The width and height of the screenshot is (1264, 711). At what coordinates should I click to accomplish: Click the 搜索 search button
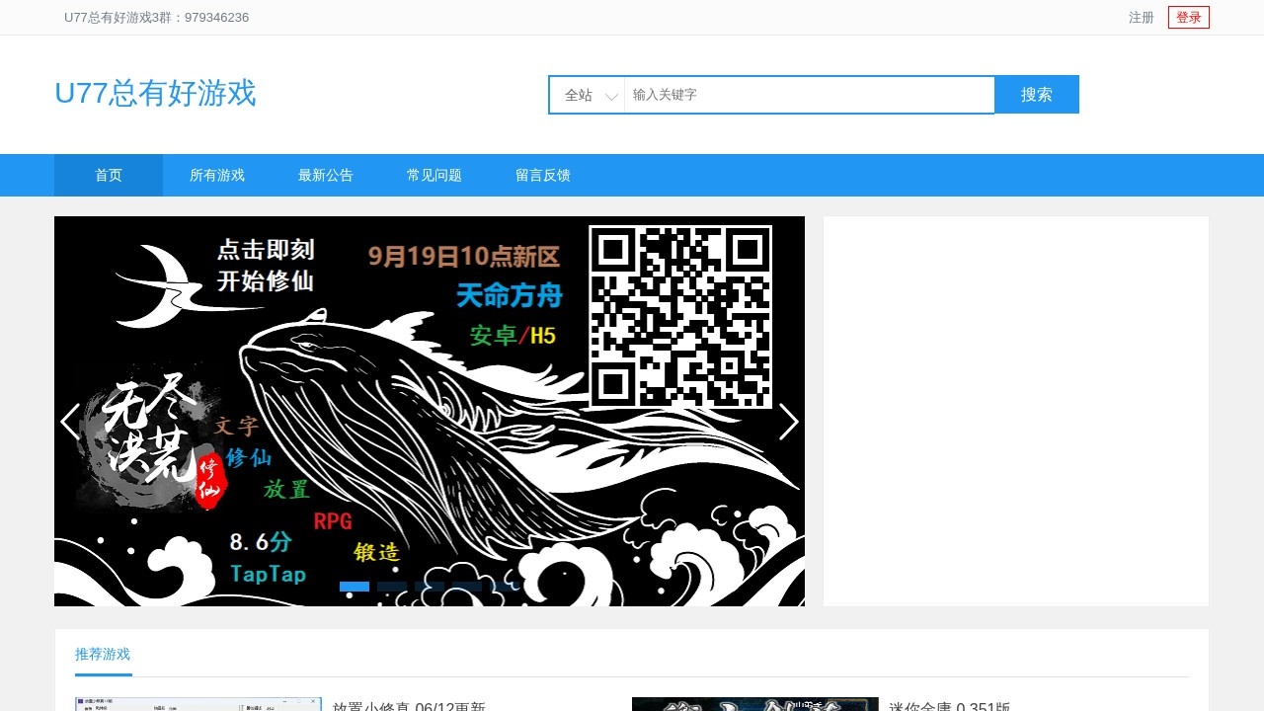point(1036,94)
